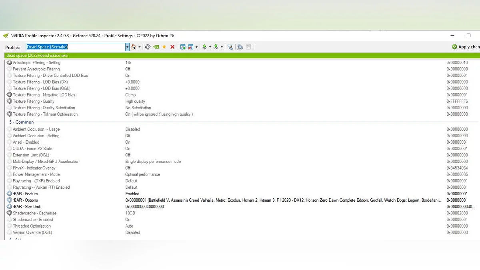
Task: Select 'Extension Limit (OGL)' setting
Action: 31,155
